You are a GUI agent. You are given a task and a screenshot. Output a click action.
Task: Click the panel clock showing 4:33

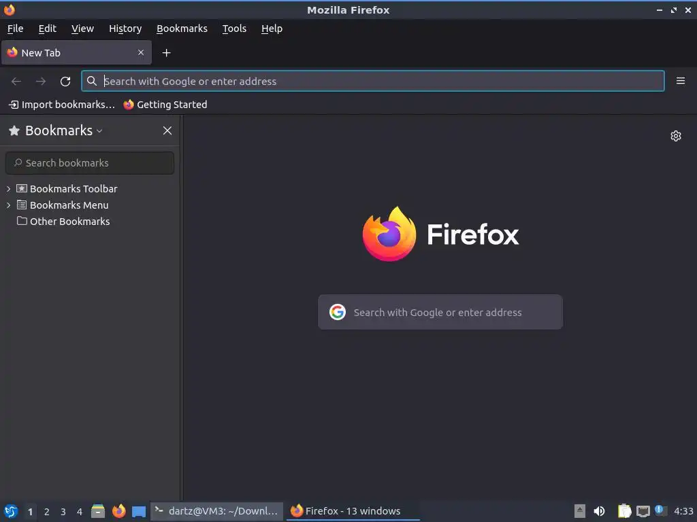[x=683, y=511]
